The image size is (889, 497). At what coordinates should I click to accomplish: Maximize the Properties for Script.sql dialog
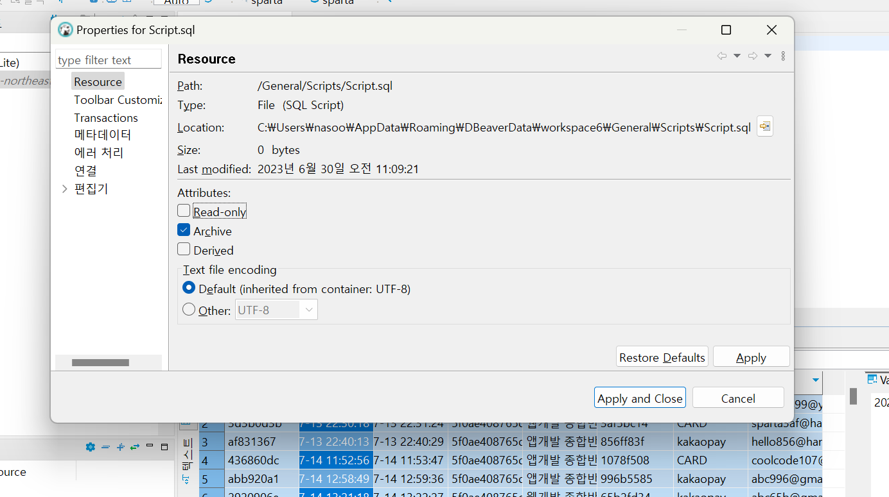point(726,30)
